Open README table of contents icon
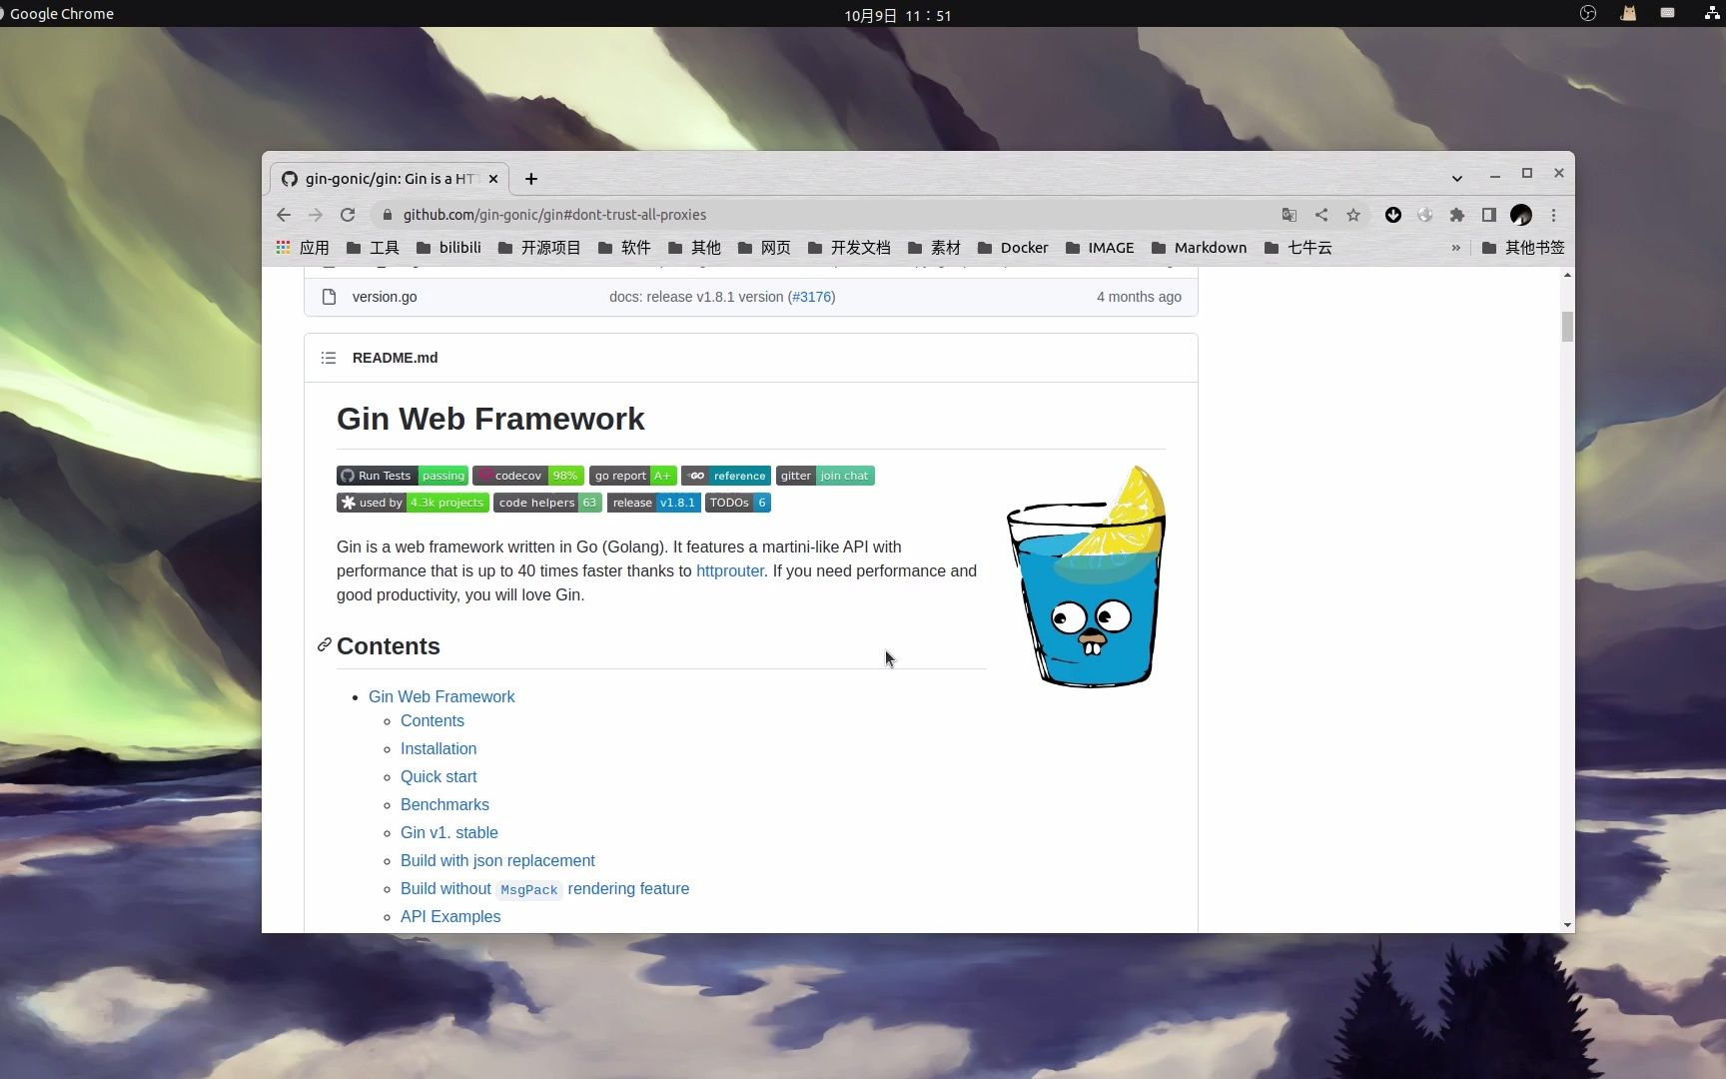 (x=329, y=358)
